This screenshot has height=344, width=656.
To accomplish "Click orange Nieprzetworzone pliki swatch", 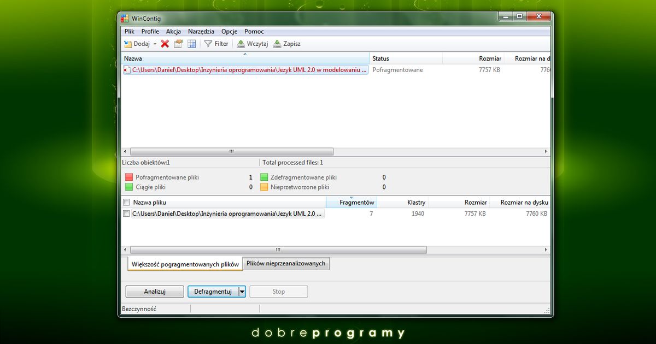I will 264,187.
